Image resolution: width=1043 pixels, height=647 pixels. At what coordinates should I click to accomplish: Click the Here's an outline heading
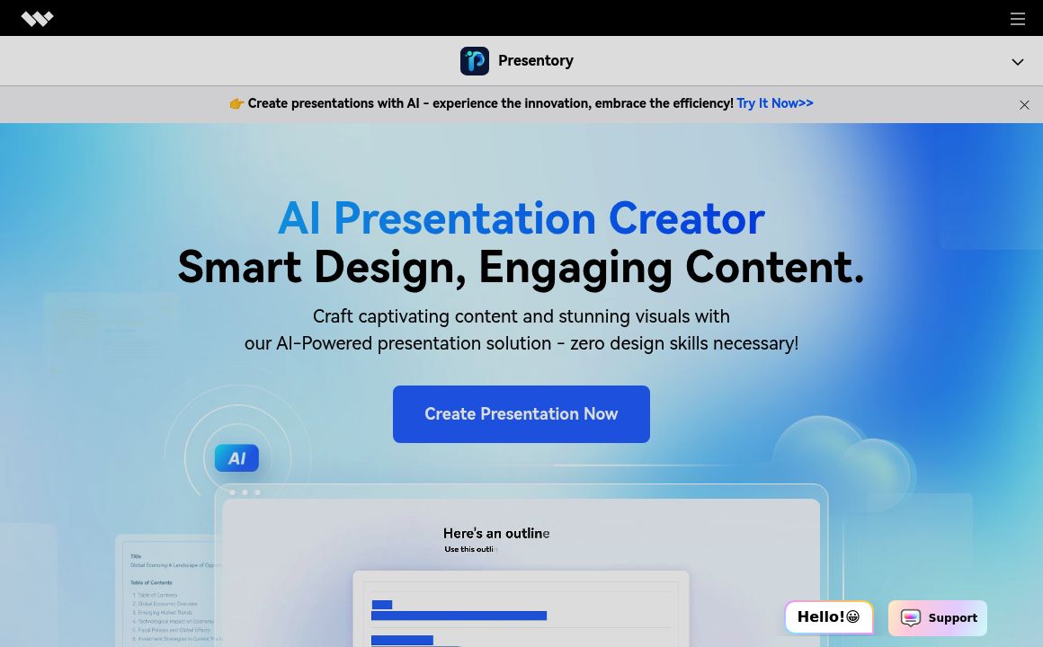click(496, 533)
